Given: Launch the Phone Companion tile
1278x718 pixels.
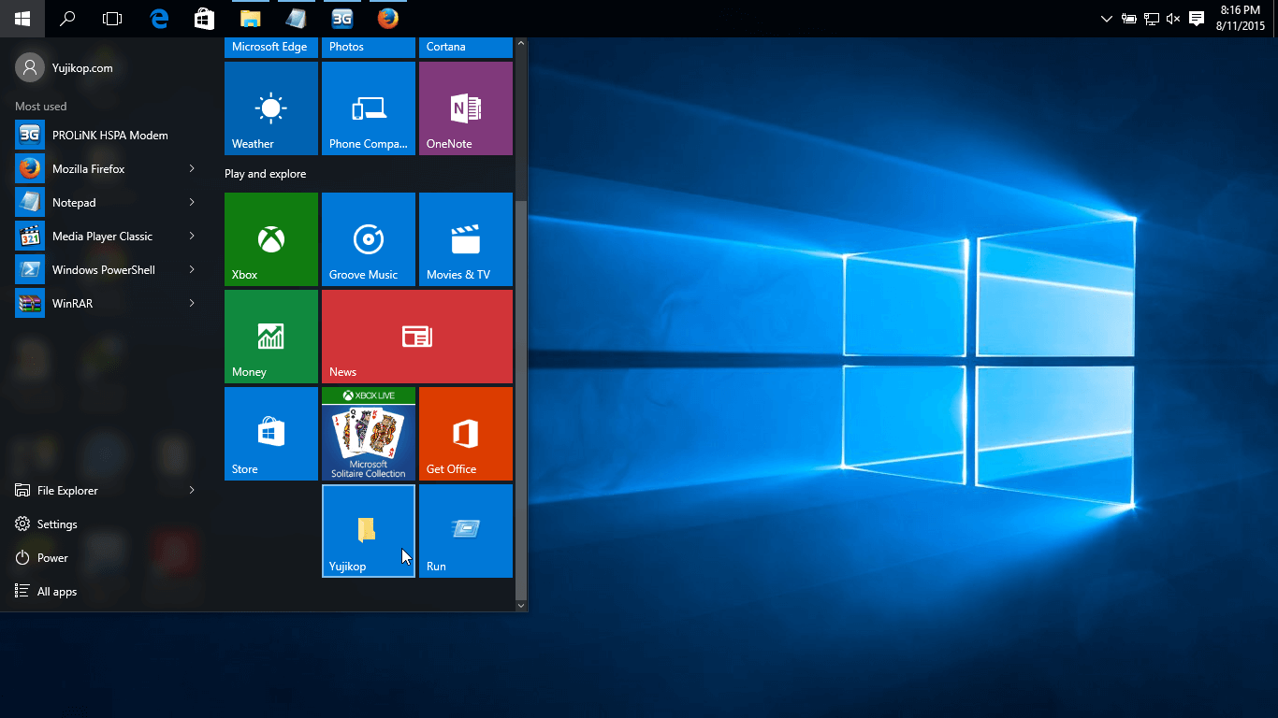Looking at the screenshot, I should [x=369, y=108].
